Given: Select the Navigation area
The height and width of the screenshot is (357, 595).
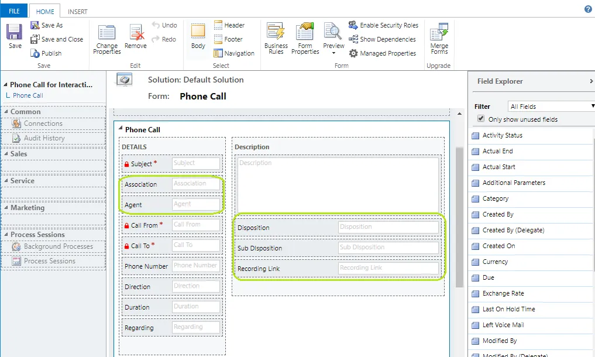Looking at the screenshot, I should coord(234,53).
